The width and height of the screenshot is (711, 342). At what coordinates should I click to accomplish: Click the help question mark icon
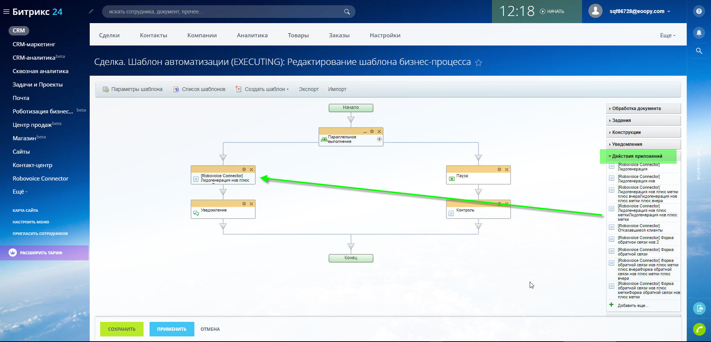pyautogui.click(x=699, y=11)
